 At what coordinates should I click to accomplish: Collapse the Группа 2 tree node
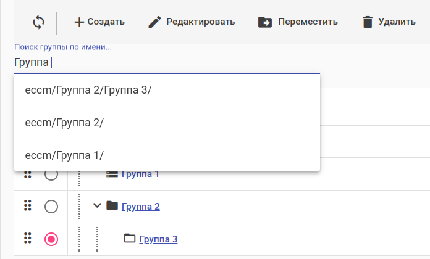96,205
